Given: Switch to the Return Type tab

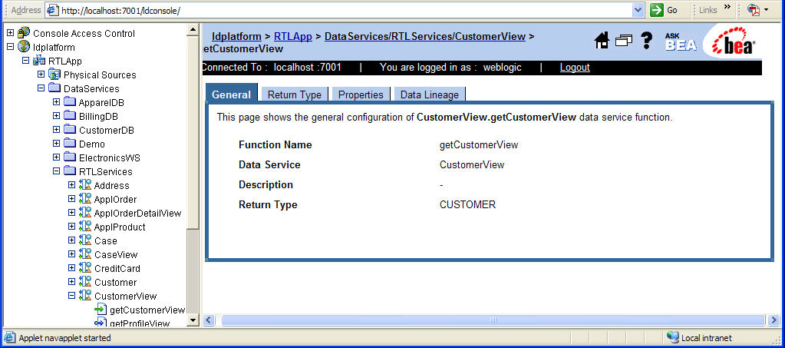Looking at the screenshot, I should coord(295,94).
